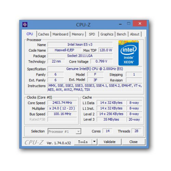171x171 pixels.
Task: Click the Ext. Family value 6
Action: click(55, 80)
